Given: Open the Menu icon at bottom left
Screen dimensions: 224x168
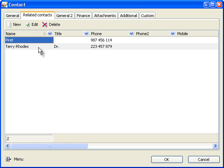Looking at the screenshot, I should click(9, 159).
